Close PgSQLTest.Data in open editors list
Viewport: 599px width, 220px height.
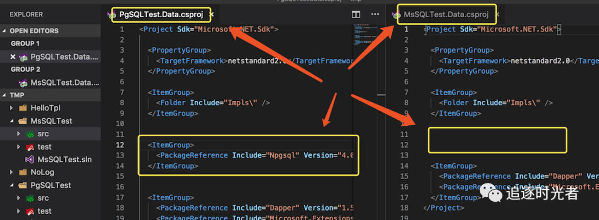tap(13, 57)
